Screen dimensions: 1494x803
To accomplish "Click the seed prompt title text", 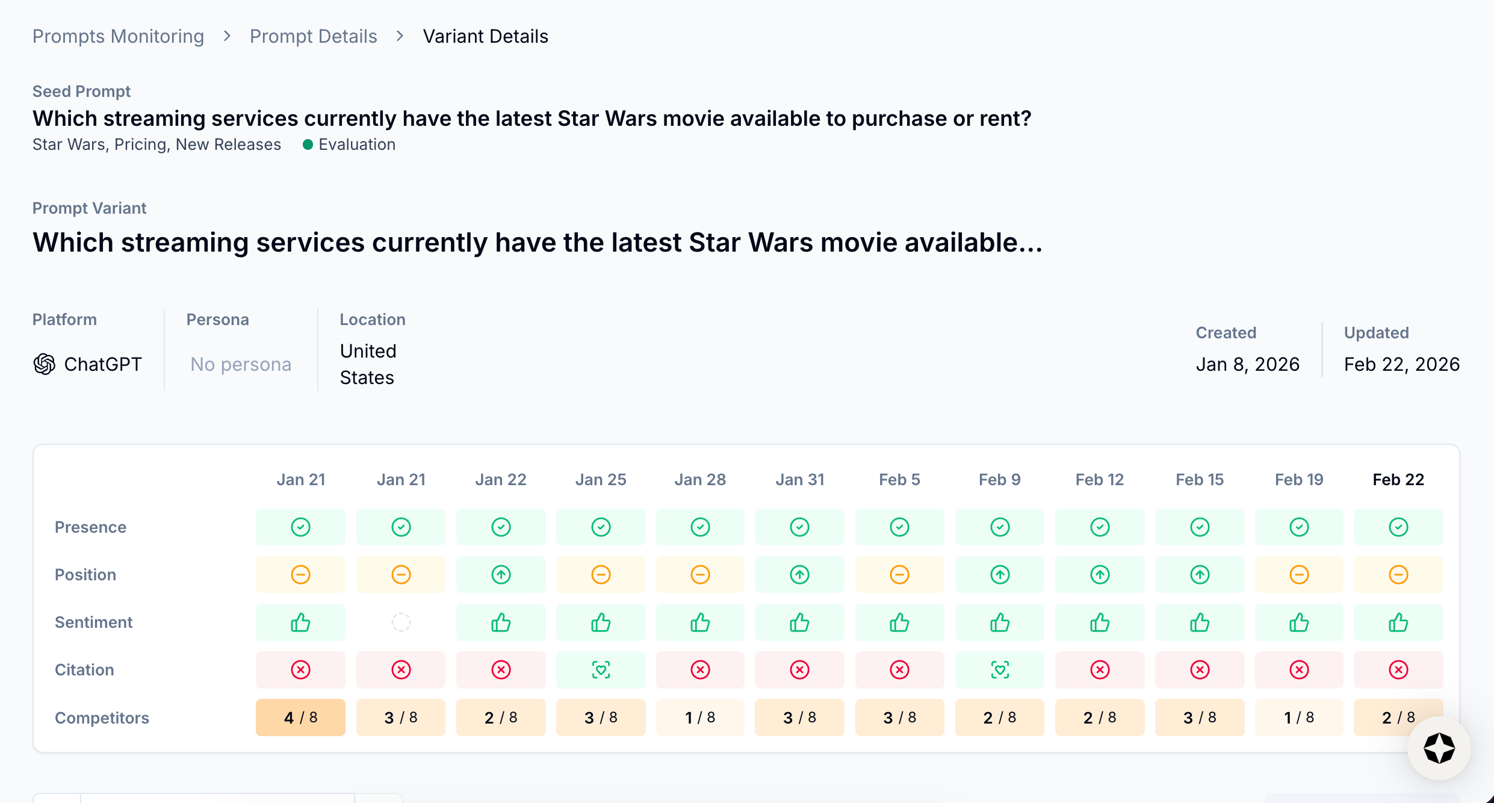I will (x=532, y=119).
